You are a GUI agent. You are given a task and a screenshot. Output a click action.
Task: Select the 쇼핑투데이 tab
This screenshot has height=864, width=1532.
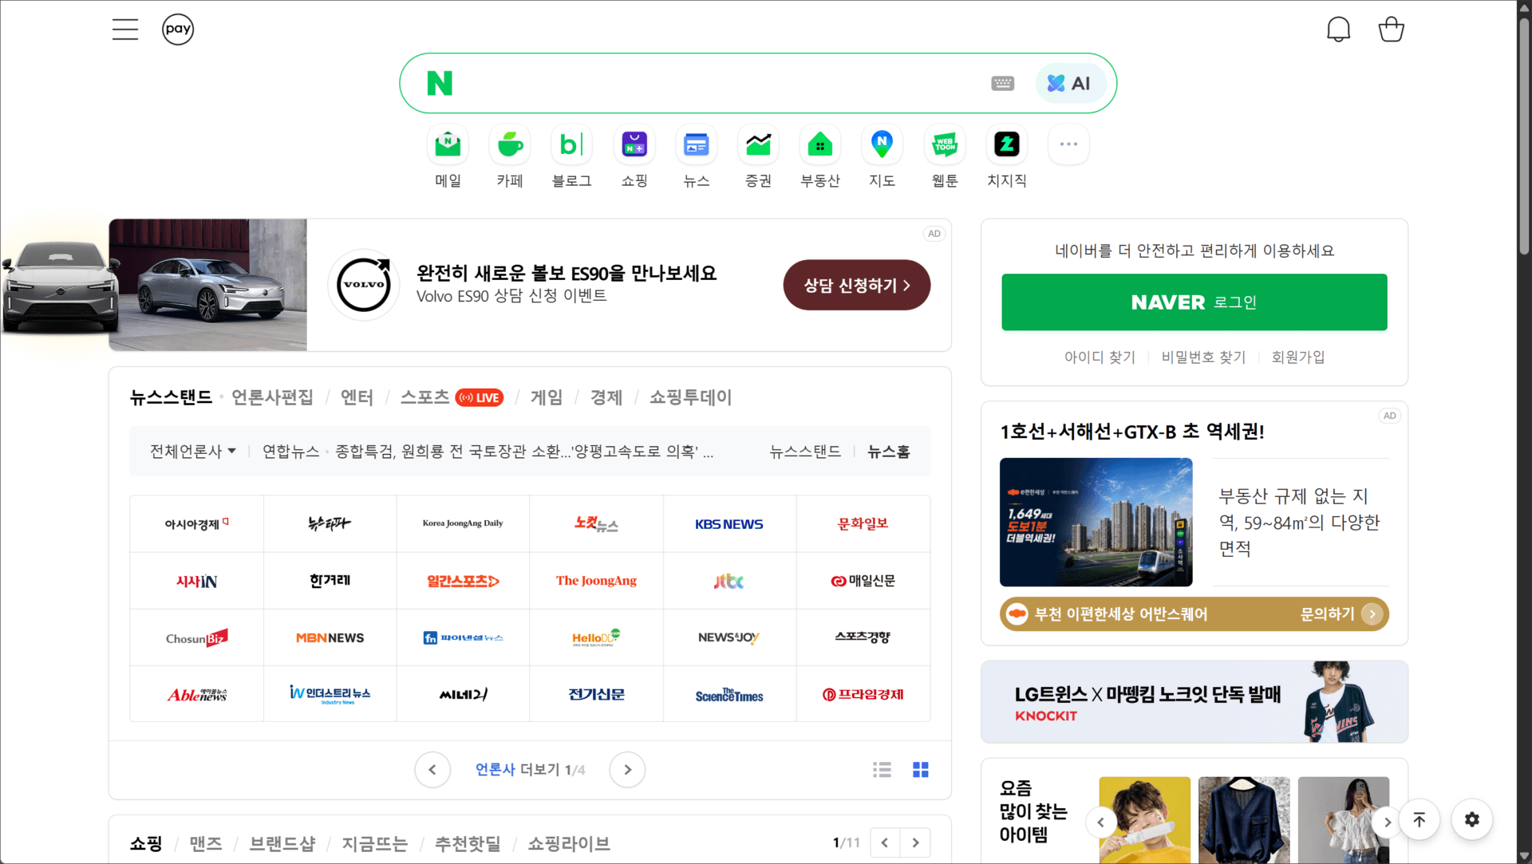pyautogui.click(x=690, y=397)
